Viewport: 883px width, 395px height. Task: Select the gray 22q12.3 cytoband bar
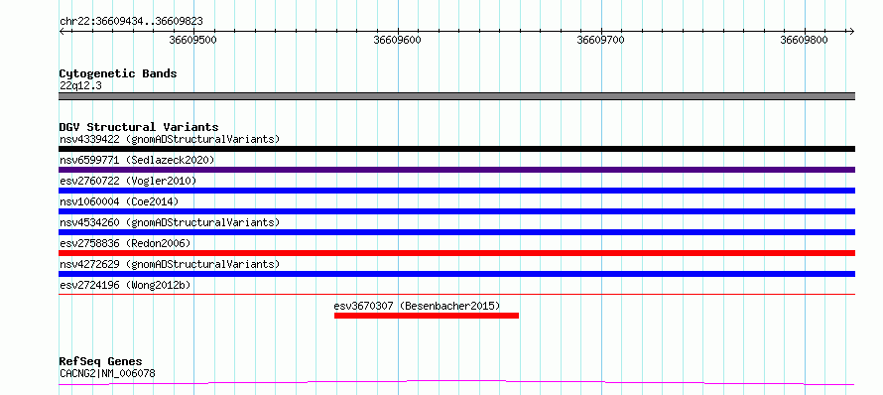[456, 96]
